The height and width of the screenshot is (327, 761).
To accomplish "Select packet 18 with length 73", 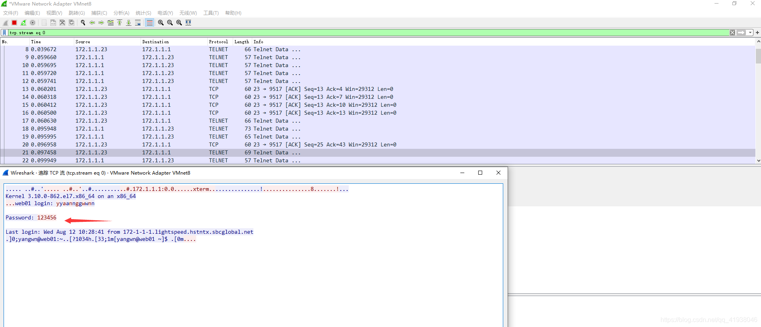I will point(377,129).
